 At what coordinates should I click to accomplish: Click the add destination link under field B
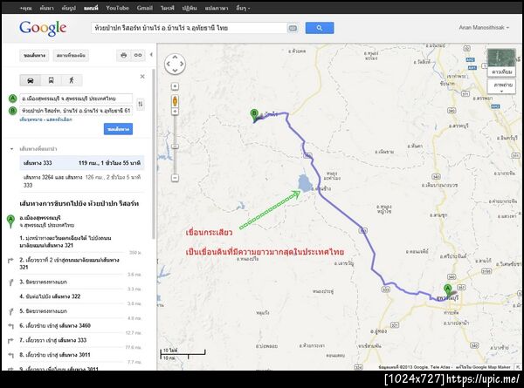point(31,119)
